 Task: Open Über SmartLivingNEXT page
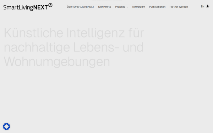click(x=81, y=7)
